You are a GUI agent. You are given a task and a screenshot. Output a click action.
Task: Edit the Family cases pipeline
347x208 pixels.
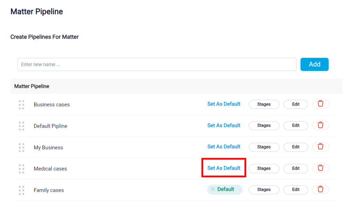(296, 190)
